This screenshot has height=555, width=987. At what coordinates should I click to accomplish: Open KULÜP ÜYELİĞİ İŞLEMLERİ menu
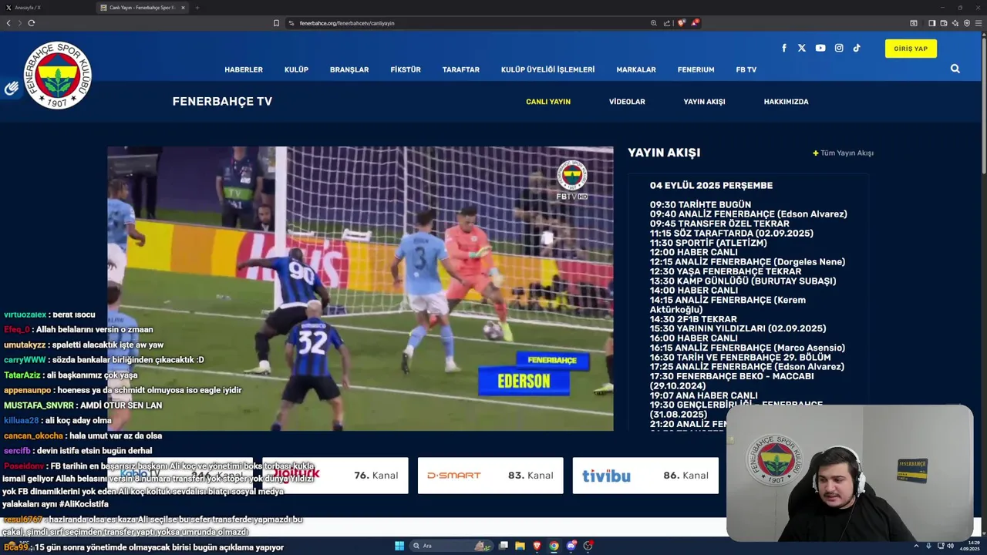pos(547,69)
